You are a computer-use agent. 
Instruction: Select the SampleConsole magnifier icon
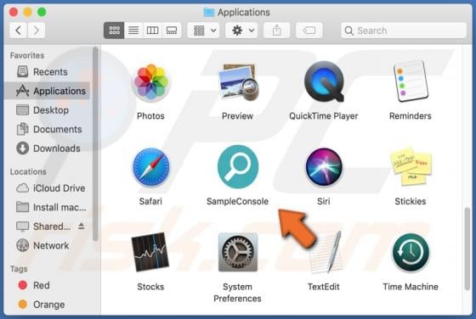click(238, 166)
